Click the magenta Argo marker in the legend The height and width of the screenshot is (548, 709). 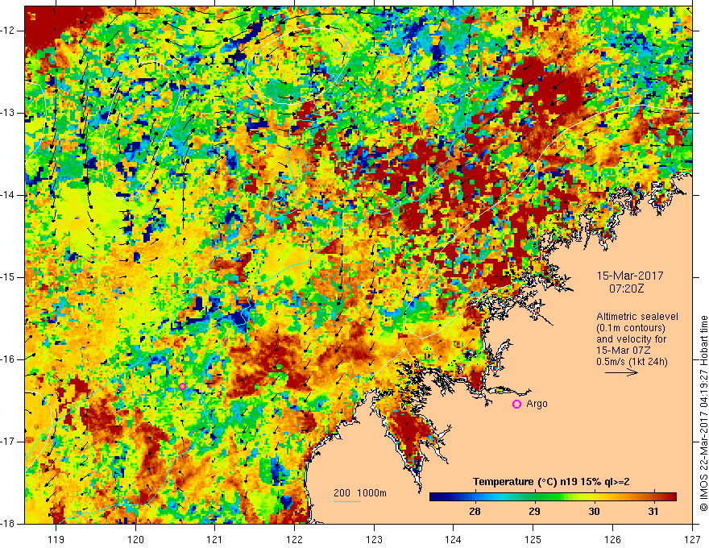pyautogui.click(x=516, y=405)
